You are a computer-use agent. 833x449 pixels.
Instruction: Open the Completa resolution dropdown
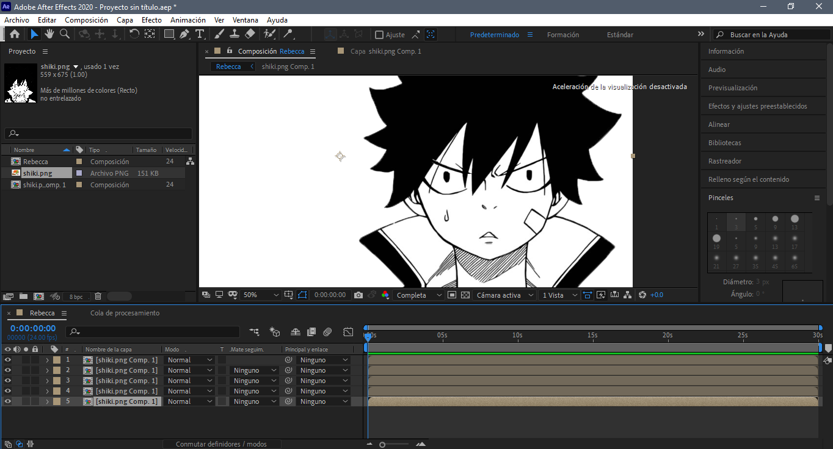tap(419, 295)
